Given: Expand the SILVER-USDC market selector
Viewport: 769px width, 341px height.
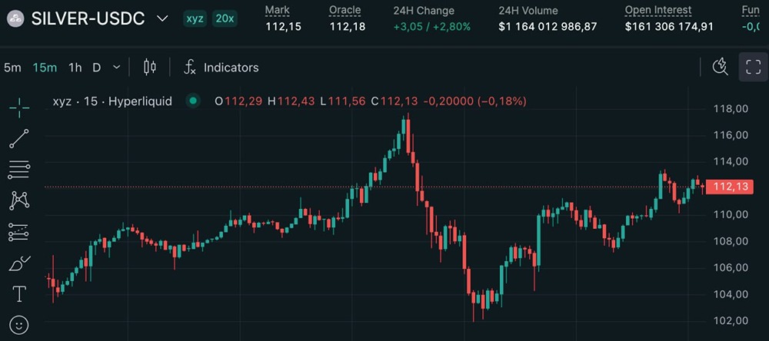Looking at the screenshot, I should pos(161,18).
